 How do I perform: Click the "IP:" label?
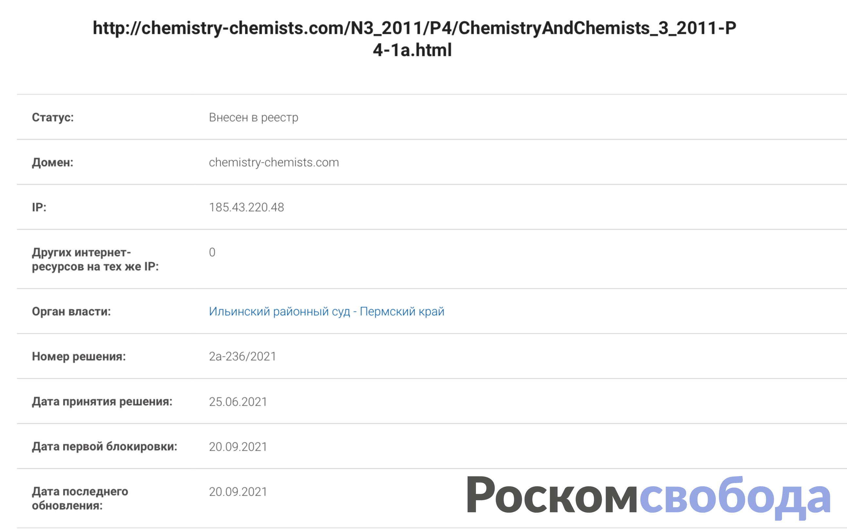39,207
